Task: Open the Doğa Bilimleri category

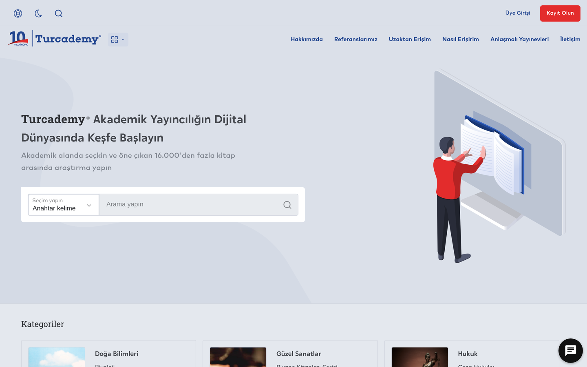Action: tap(117, 354)
